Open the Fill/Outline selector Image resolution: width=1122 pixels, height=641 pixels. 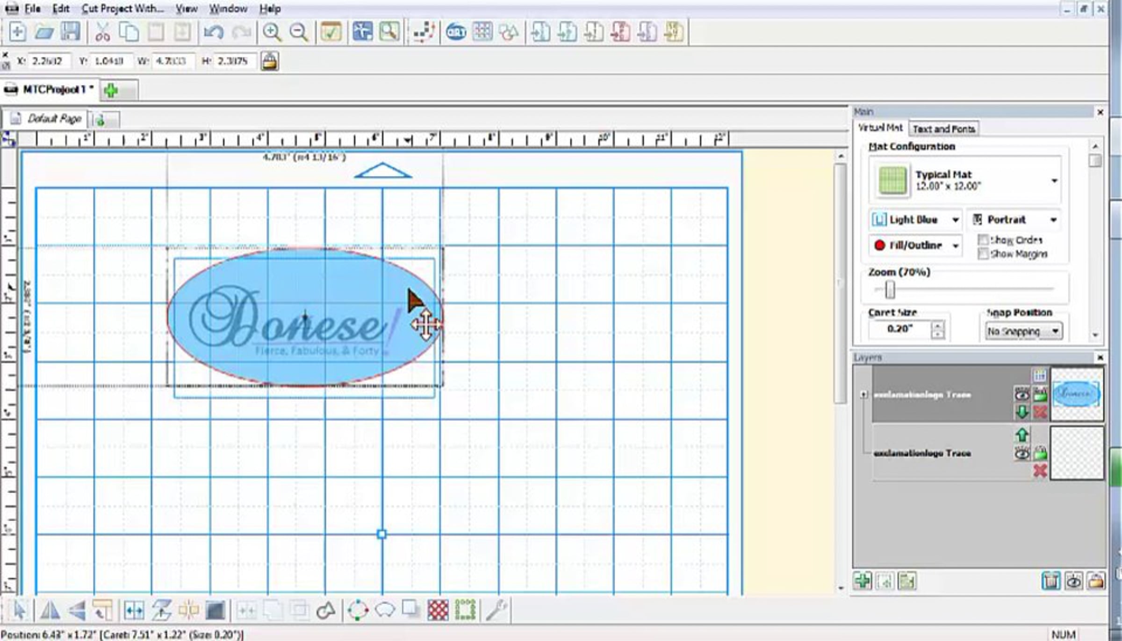pyautogui.click(x=915, y=245)
